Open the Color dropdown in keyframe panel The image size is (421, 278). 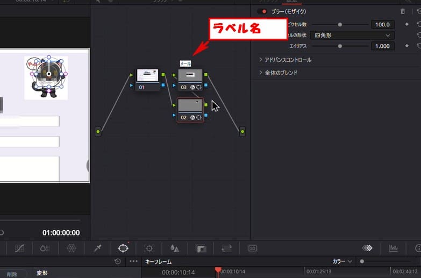coord(342,261)
